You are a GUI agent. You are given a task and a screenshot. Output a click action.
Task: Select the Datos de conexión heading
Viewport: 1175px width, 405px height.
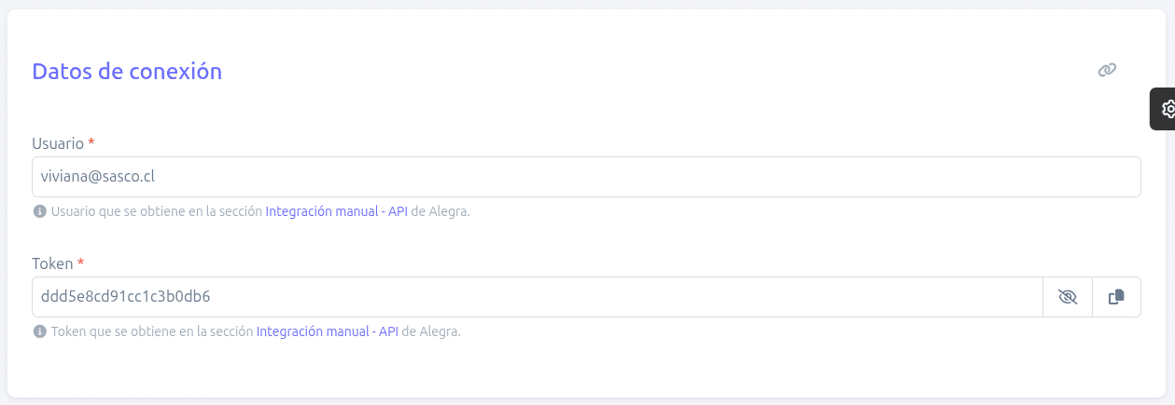127,71
